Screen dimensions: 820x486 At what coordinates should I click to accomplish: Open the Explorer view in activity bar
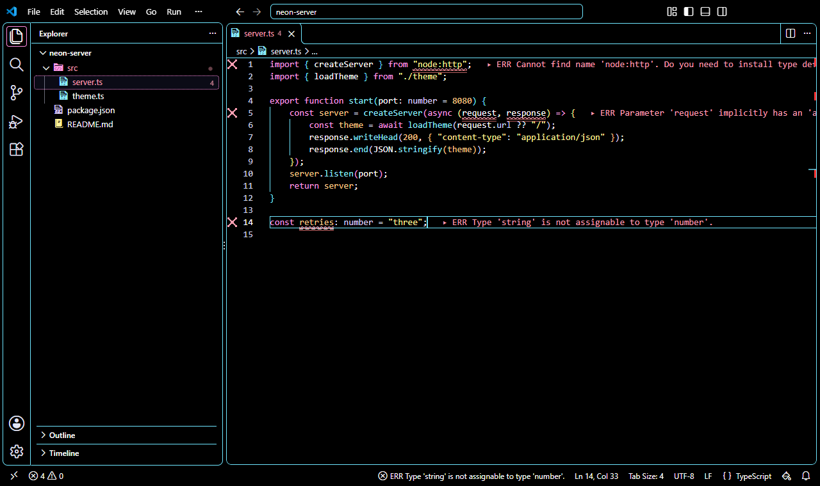click(17, 36)
